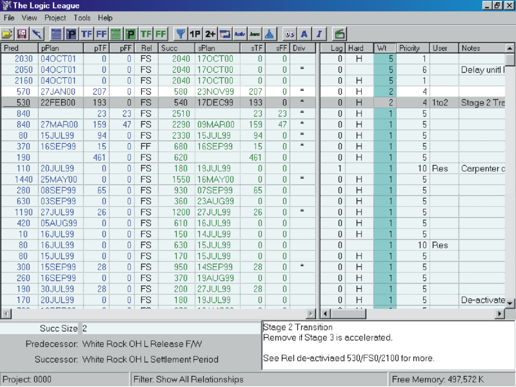Image resolution: width=516 pixels, height=387 pixels.
Task: Click the sPlan cell 16MAY00
Action: (x=217, y=179)
